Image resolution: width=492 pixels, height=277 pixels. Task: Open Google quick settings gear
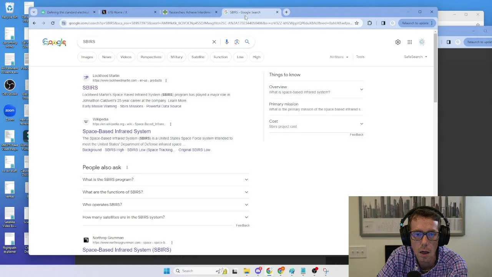pos(398,42)
